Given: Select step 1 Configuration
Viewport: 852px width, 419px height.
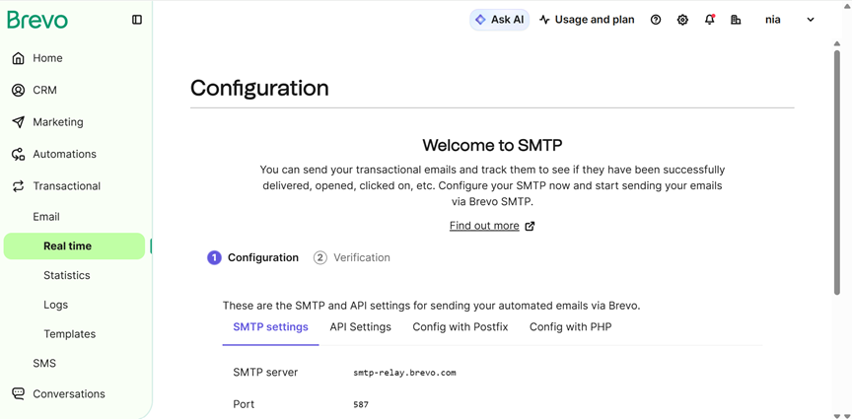Looking at the screenshot, I should [252, 257].
